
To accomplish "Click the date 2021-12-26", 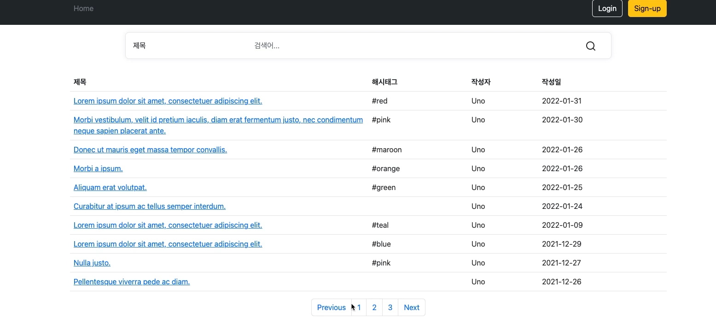I will (562, 282).
